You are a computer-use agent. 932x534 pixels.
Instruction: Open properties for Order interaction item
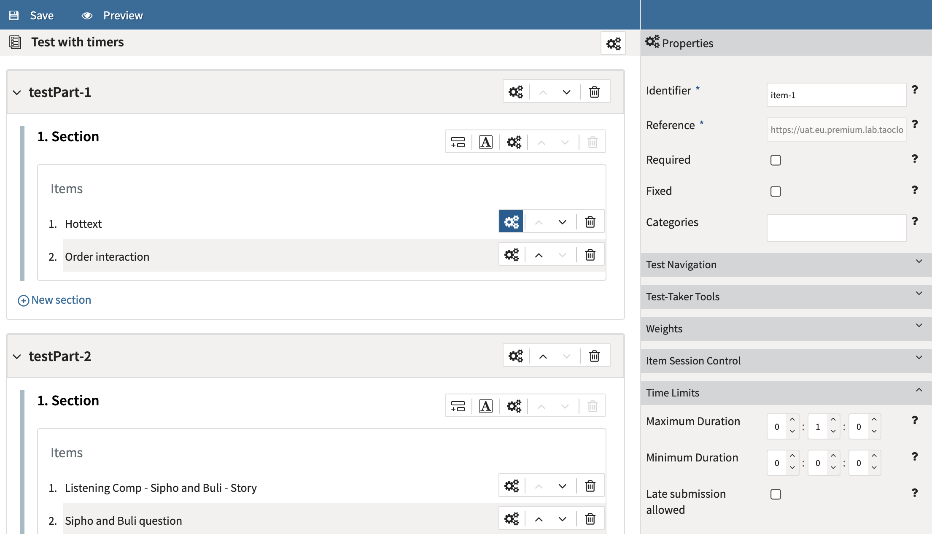coord(511,255)
